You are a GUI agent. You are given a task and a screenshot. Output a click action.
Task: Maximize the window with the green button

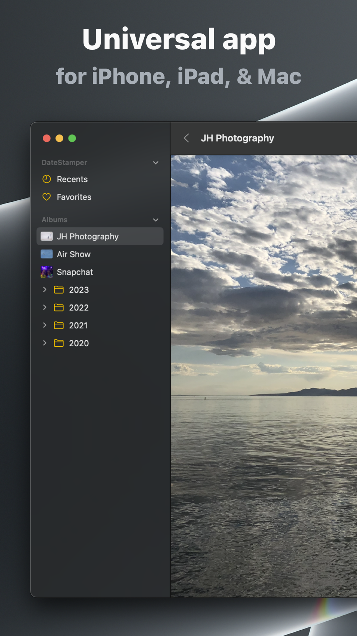72,138
